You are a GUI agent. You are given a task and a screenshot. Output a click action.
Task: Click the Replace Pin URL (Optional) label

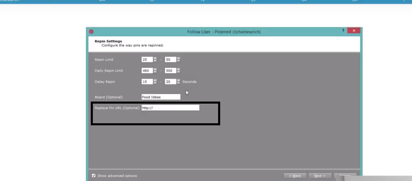117,108
